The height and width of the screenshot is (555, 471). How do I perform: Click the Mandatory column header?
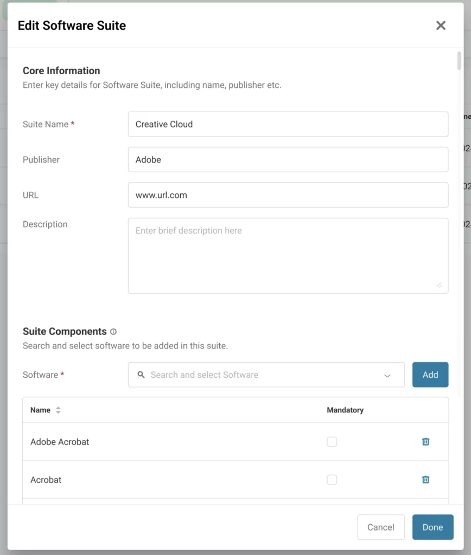point(345,410)
